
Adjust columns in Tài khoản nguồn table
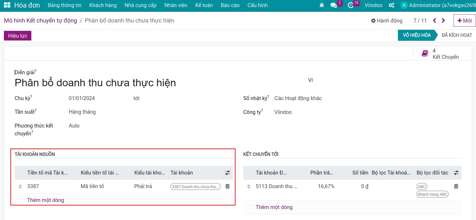(227, 173)
